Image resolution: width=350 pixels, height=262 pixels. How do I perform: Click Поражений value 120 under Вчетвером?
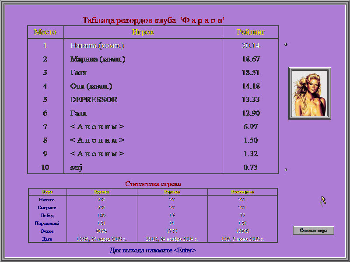(242, 223)
